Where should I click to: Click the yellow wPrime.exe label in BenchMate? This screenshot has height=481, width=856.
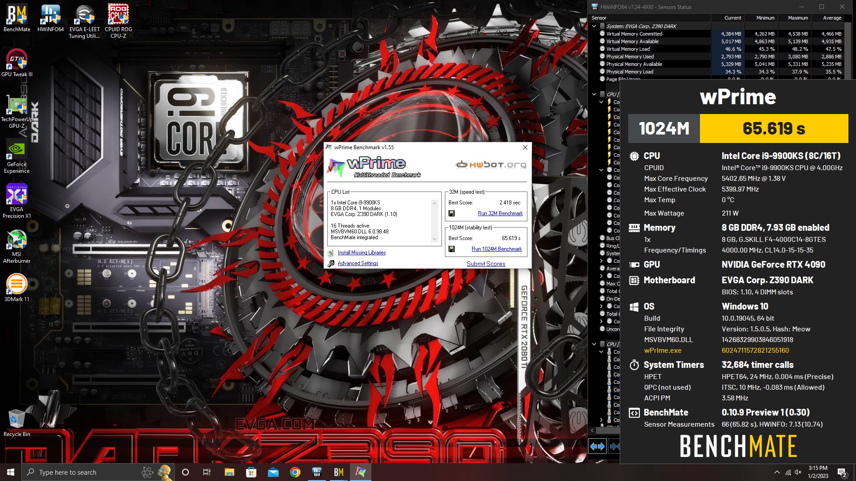(x=663, y=351)
